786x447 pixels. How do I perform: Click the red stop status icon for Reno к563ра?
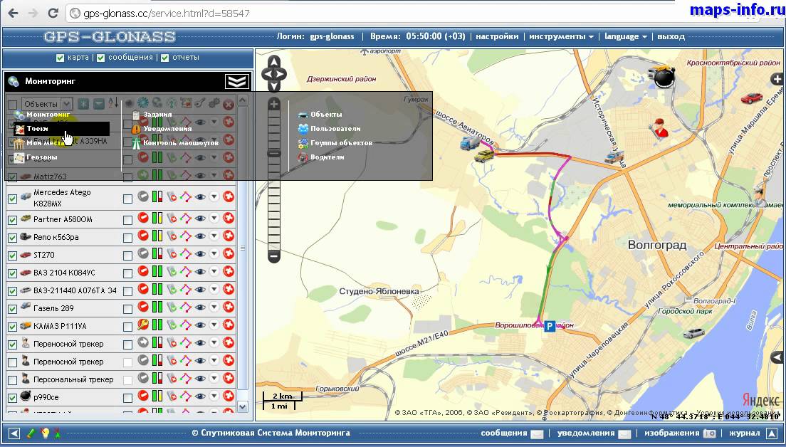click(143, 236)
